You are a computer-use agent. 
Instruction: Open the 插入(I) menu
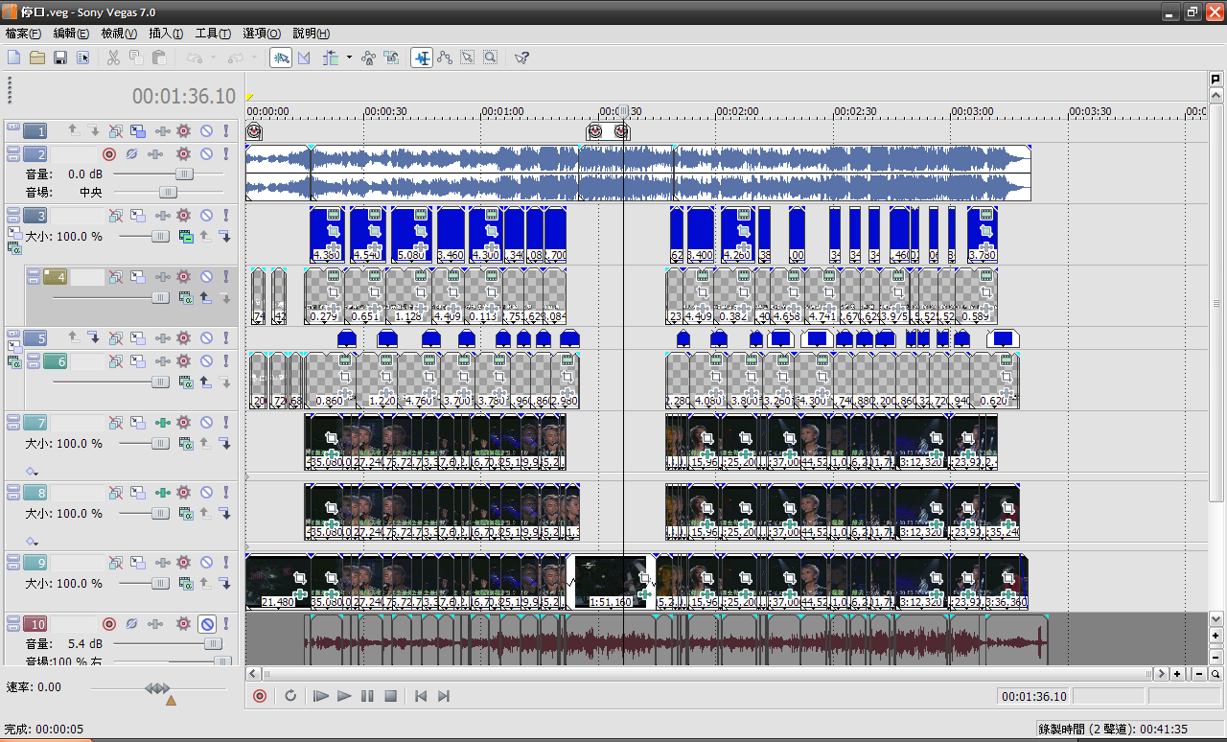(x=166, y=33)
